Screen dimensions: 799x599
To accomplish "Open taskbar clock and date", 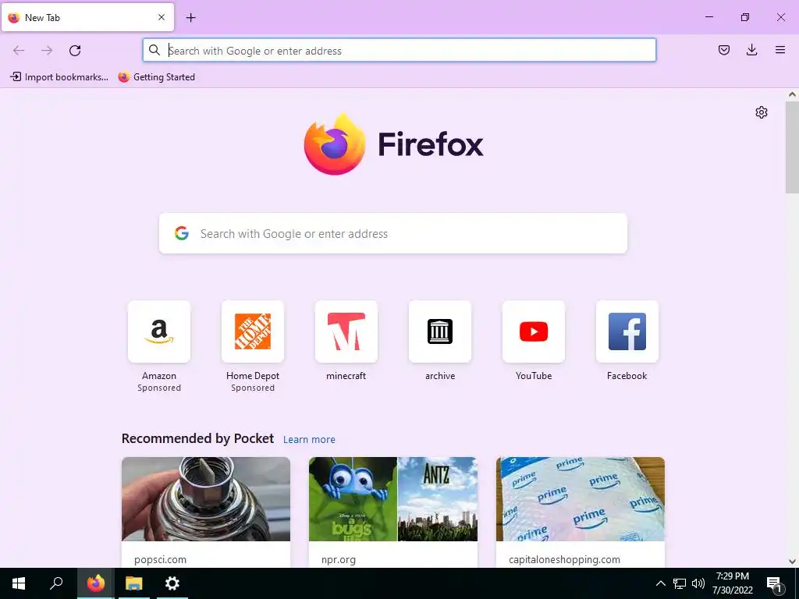I will pyautogui.click(x=732, y=583).
